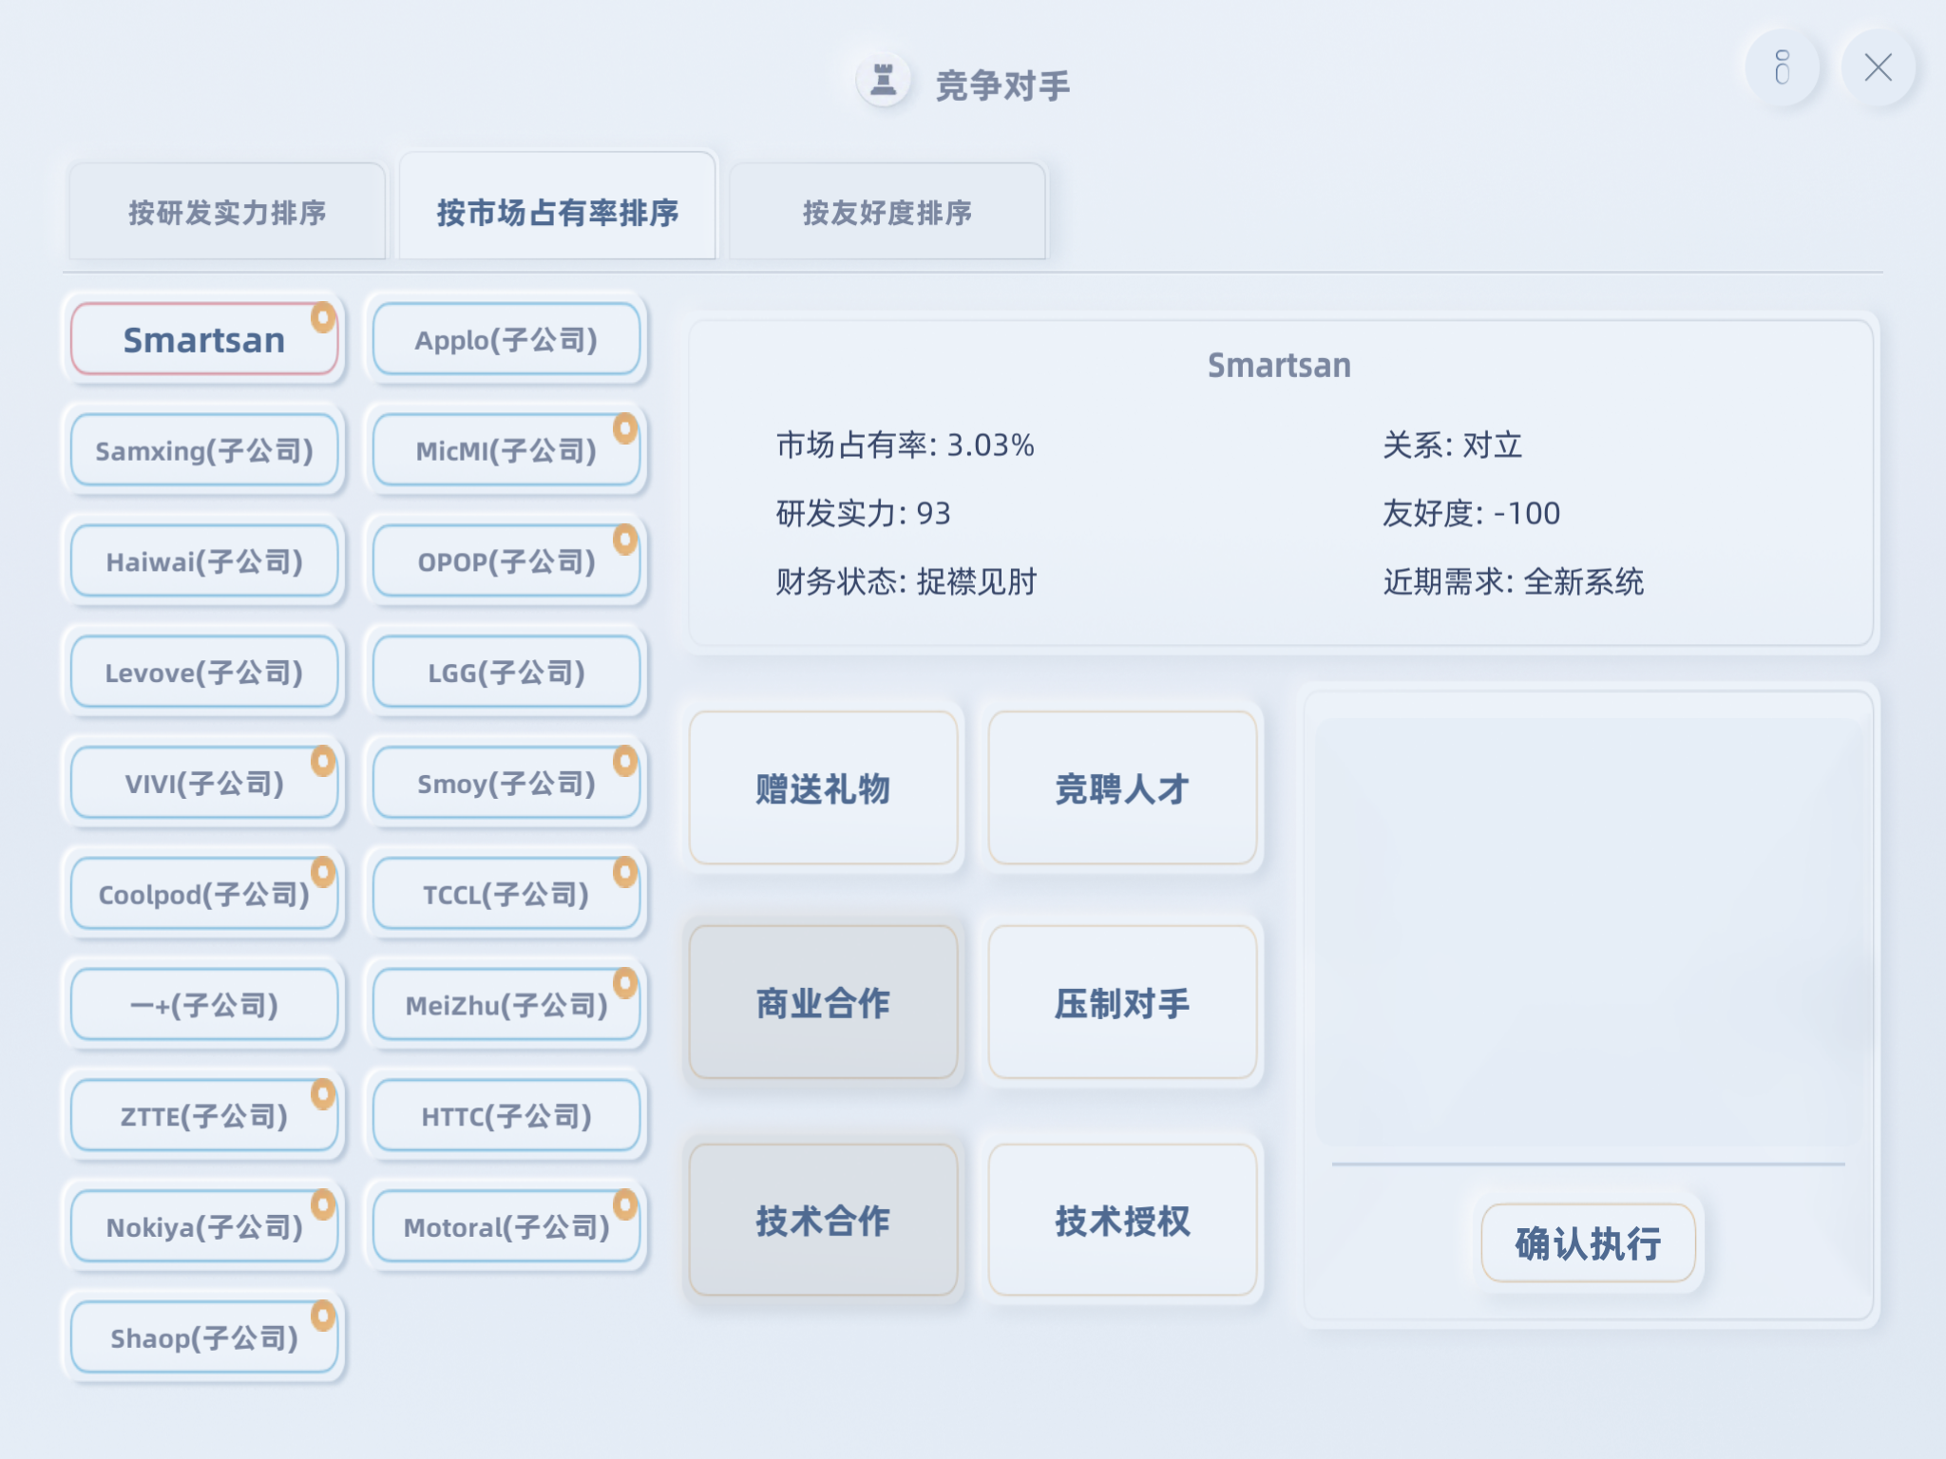Select Applo subsidiary from competitor list
This screenshot has width=1946, height=1459.
[x=506, y=340]
